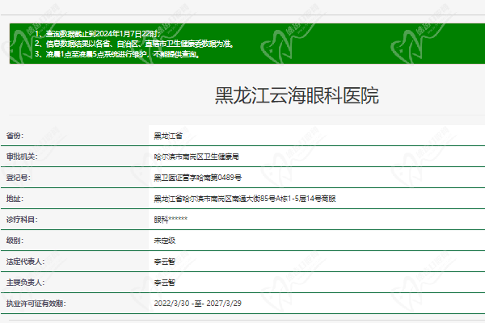Viewport: 485px width, 323px height.
Task: Select the validity period 2022/3/30 -至- 2027/3/29
Action: [198, 304]
